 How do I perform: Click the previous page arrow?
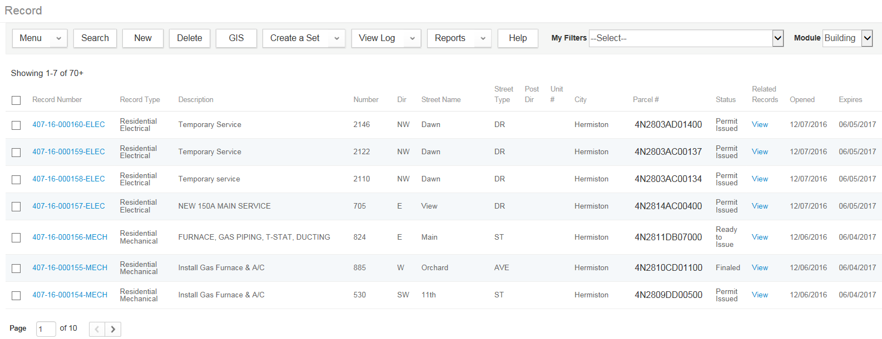pyautogui.click(x=97, y=329)
